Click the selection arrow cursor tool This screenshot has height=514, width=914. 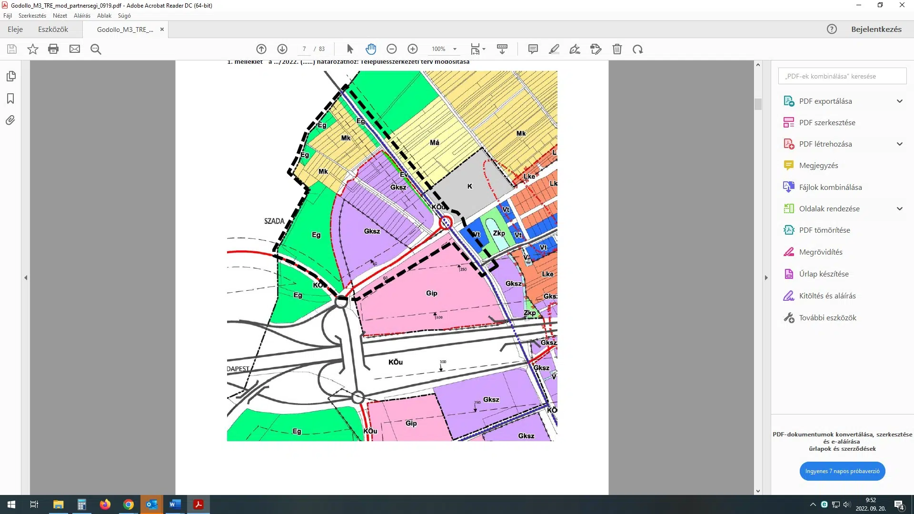coord(350,49)
